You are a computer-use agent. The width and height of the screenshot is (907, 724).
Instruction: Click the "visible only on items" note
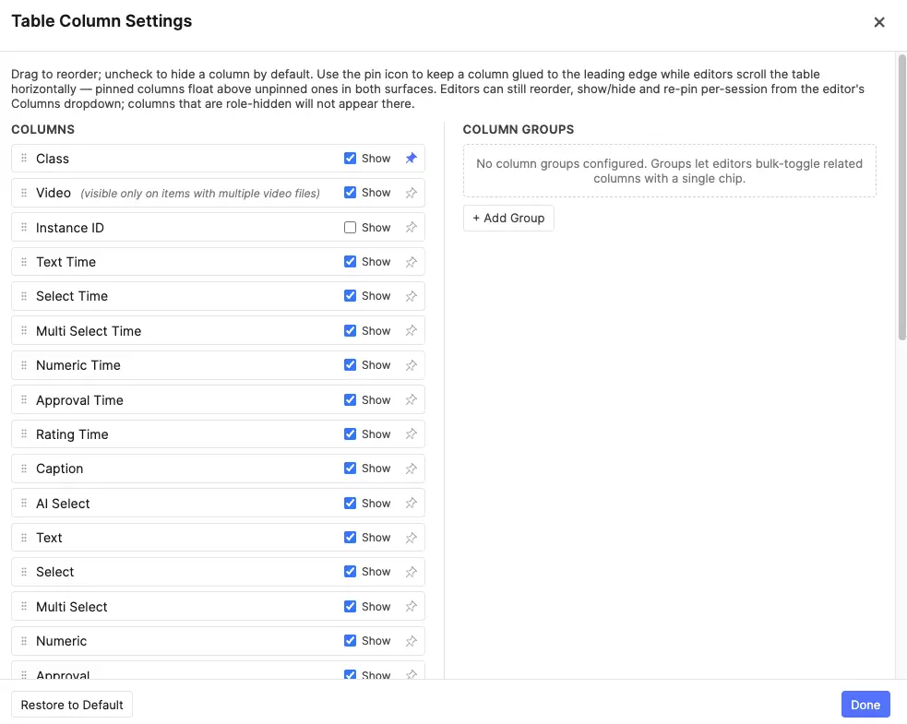(200, 193)
